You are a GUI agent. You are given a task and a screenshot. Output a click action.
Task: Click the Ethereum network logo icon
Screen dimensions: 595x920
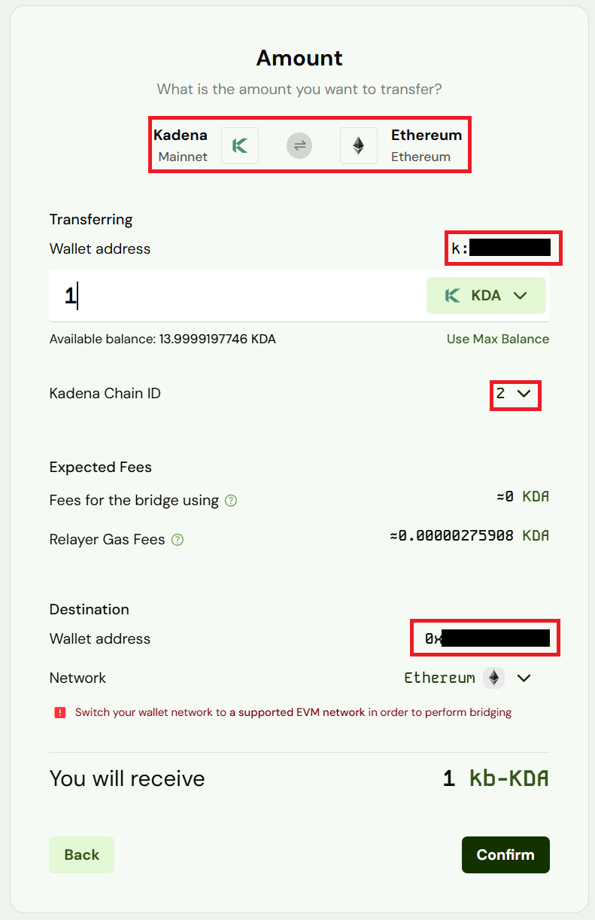(x=359, y=146)
